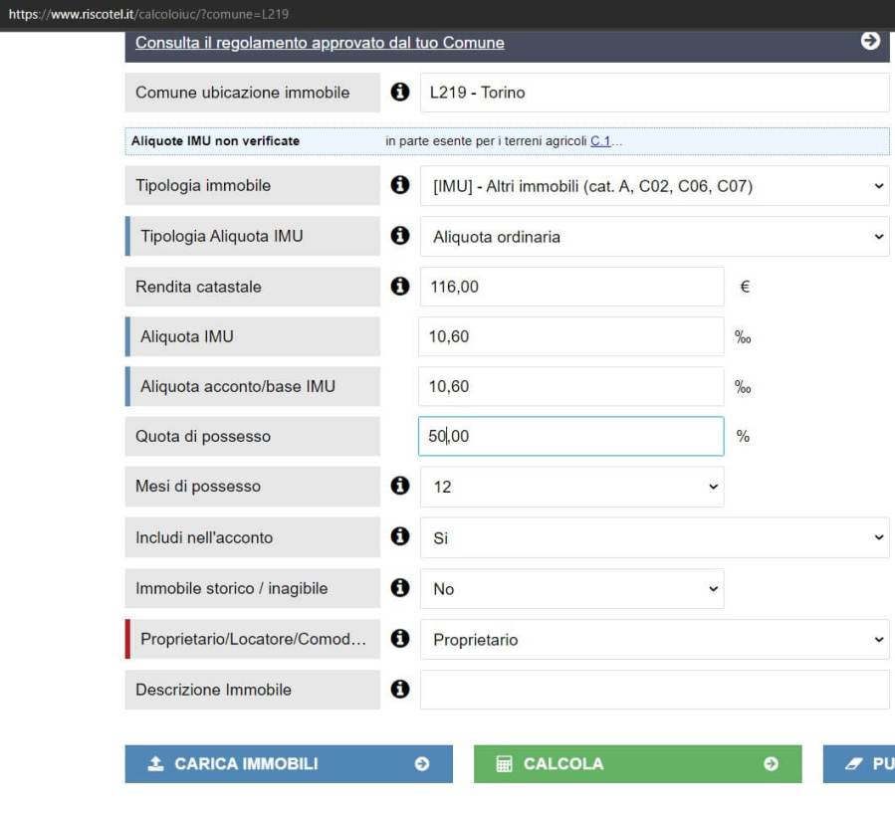Click arrow icon on regolamento header bar

point(870,42)
